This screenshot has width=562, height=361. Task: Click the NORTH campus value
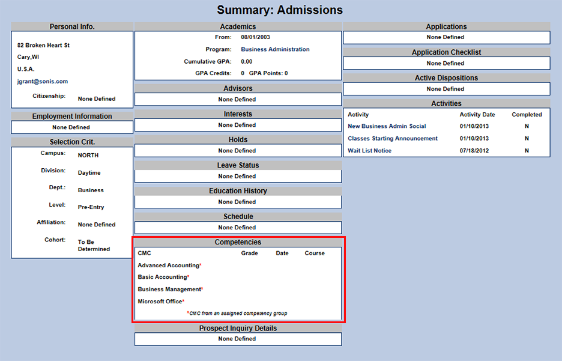pyautogui.click(x=88, y=155)
